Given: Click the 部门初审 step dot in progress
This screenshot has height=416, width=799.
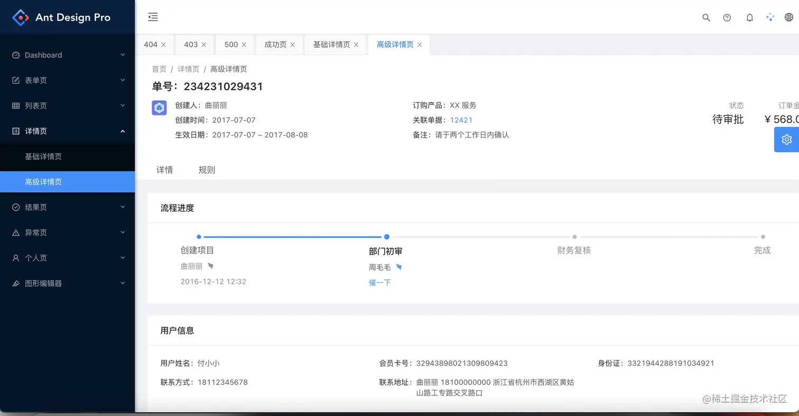Looking at the screenshot, I should coord(387,237).
